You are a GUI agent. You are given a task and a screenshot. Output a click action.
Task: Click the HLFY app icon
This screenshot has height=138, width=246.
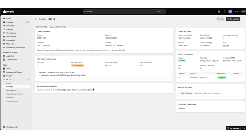click(x=4, y=79)
